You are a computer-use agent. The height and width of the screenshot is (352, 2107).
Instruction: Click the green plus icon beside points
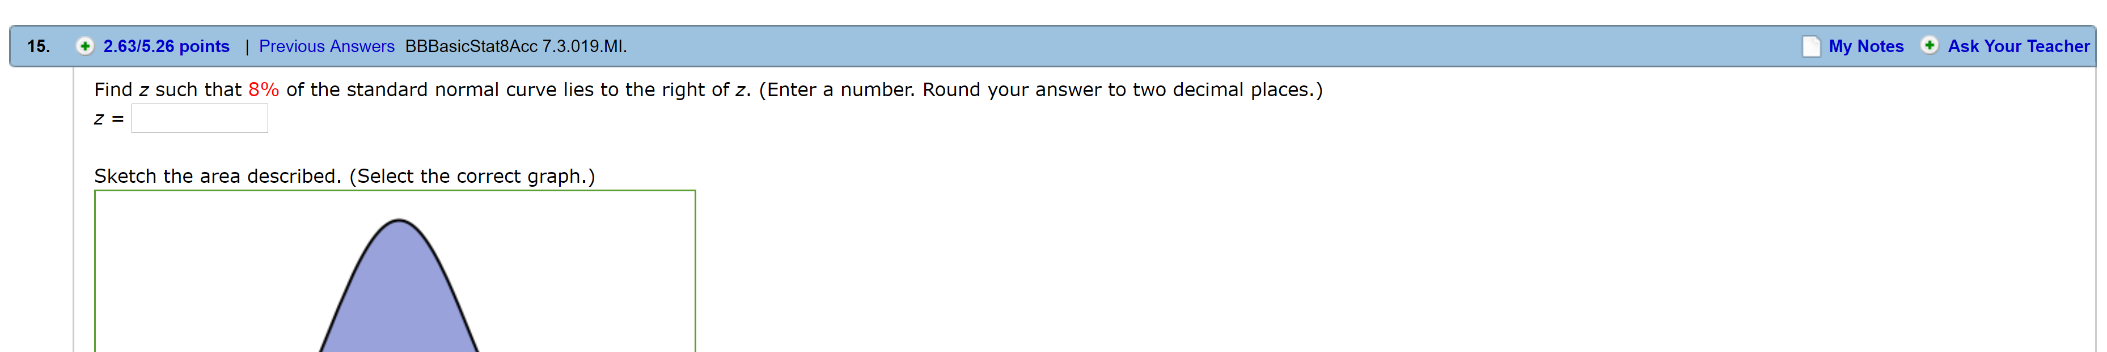point(84,46)
